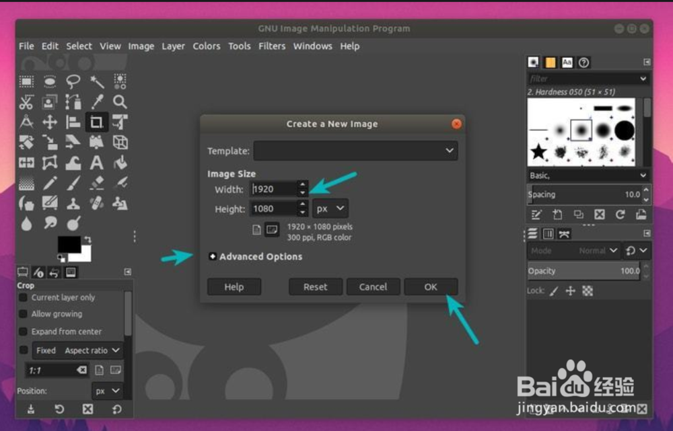
Task: Open the Select menu
Action: pos(79,46)
